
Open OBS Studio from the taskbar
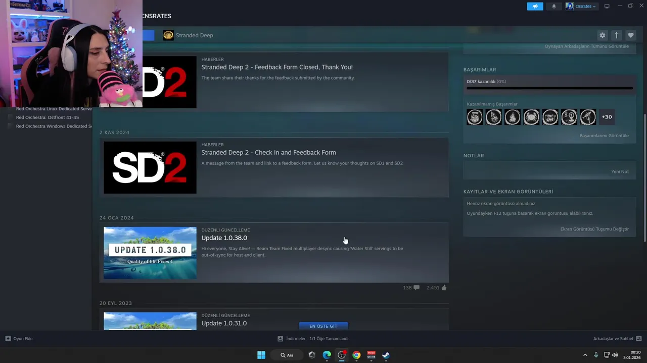(x=342, y=355)
